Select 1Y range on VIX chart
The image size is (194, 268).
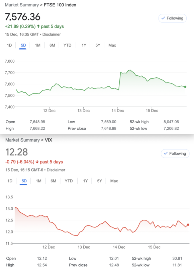(x=85, y=181)
